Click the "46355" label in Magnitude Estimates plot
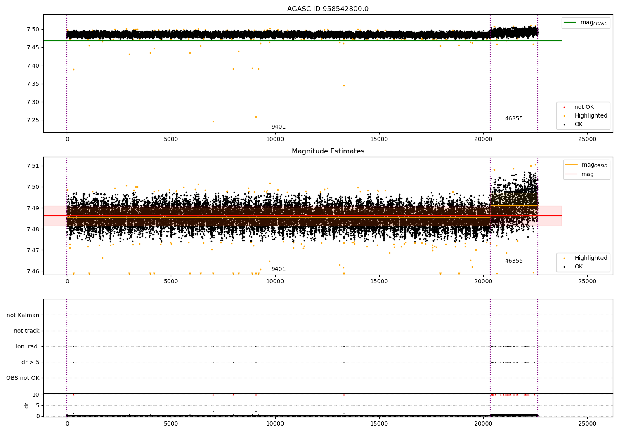 coord(514,261)
